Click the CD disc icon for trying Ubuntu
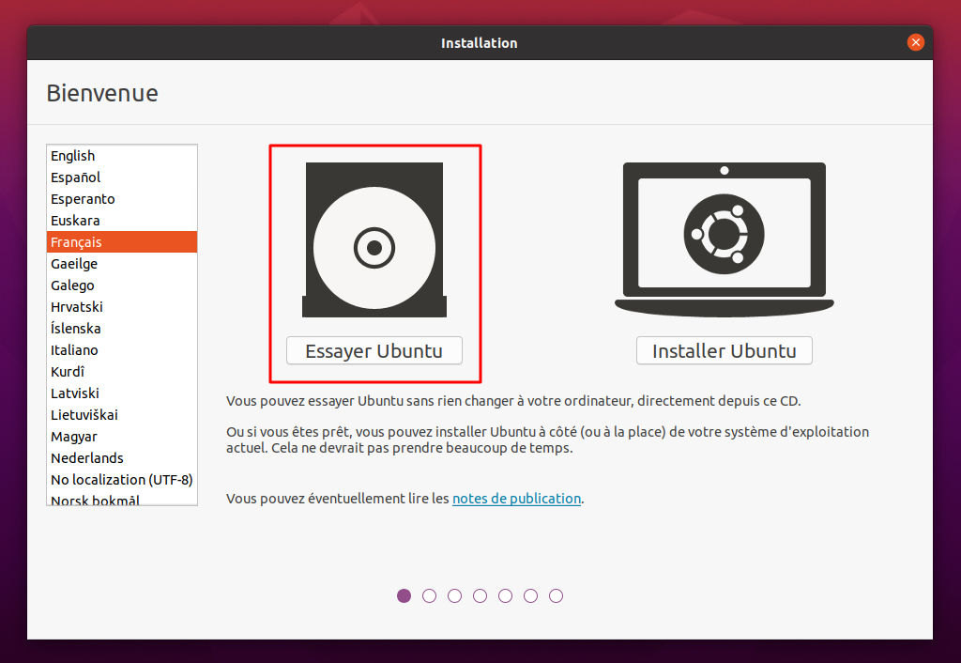 point(374,239)
